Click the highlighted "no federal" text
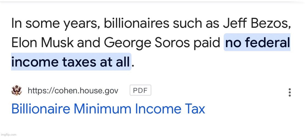305x137 pixels. (x=257, y=42)
